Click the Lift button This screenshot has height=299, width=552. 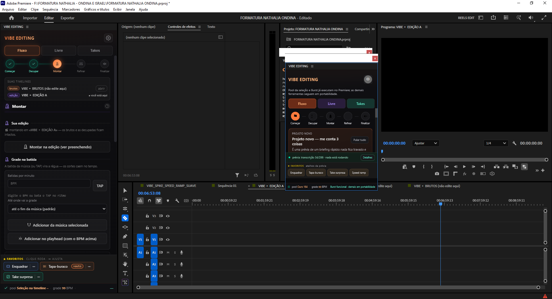click(497, 167)
